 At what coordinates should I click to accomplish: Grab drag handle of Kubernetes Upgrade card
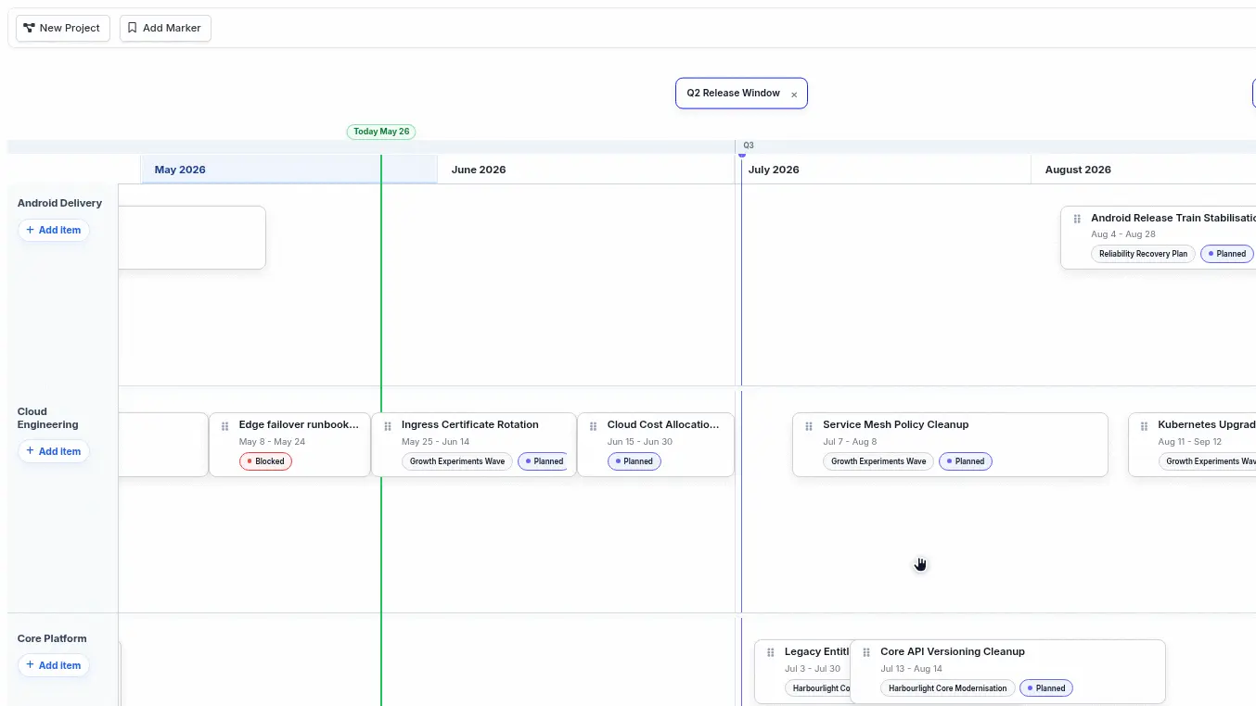tap(1144, 426)
